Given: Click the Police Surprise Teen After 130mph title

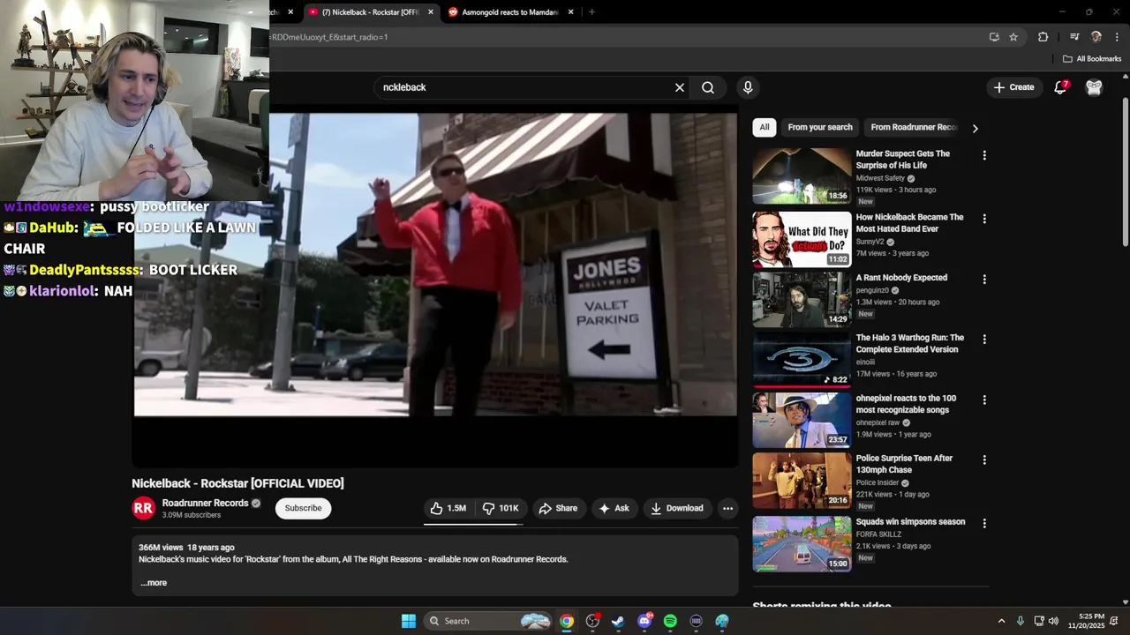Looking at the screenshot, I should pyautogui.click(x=904, y=464).
